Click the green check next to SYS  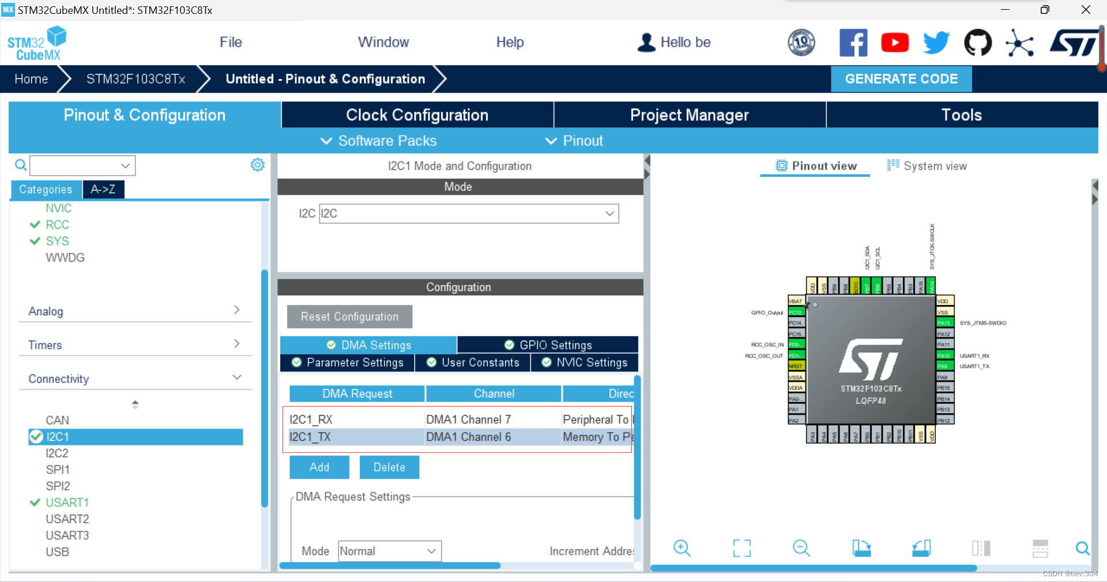pyautogui.click(x=35, y=241)
